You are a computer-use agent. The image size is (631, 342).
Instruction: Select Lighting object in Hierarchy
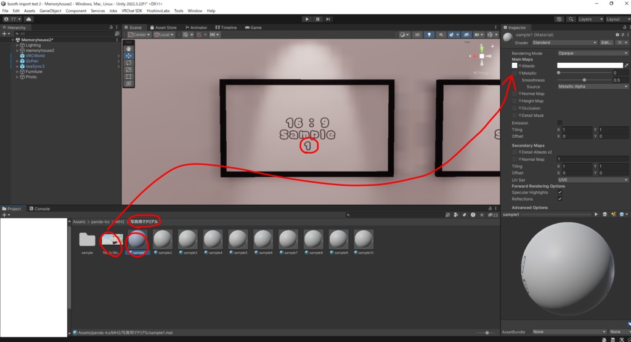(33, 45)
